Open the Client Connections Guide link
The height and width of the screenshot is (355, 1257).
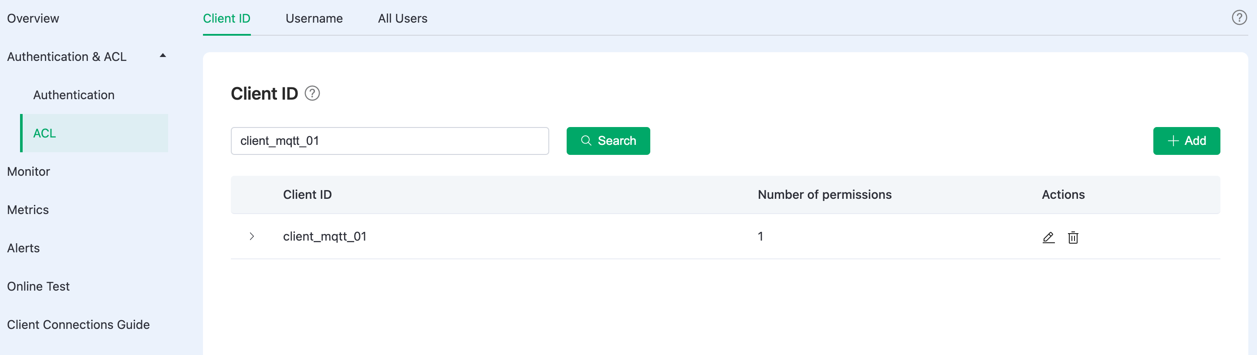[78, 325]
